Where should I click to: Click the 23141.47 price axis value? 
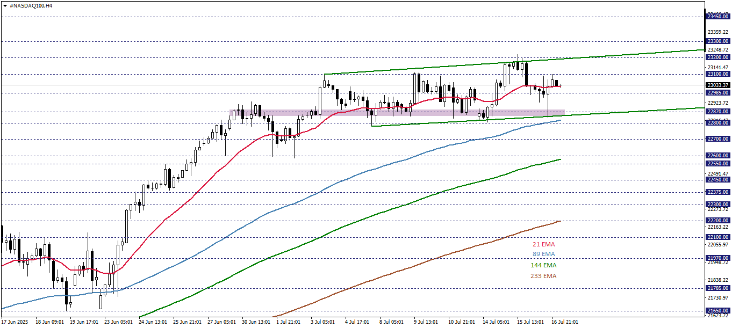click(719, 67)
